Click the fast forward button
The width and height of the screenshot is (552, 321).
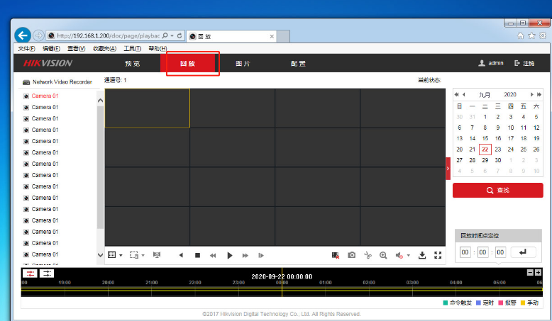(245, 255)
